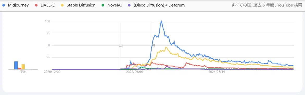Viewport: 305px width, 95px height.
Task: Click the red DALL-E legend dot
Action: coord(36,5)
